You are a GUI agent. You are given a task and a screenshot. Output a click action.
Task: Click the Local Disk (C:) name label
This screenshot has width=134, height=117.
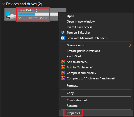tap(28, 10)
